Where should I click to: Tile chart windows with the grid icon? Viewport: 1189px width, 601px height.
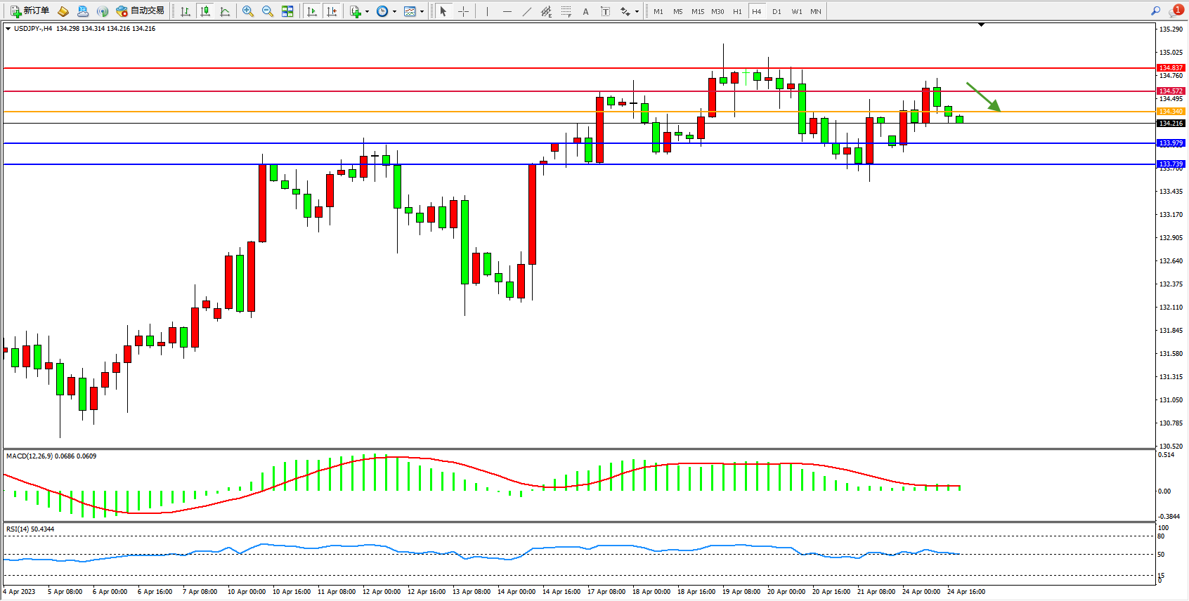coord(287,11)
